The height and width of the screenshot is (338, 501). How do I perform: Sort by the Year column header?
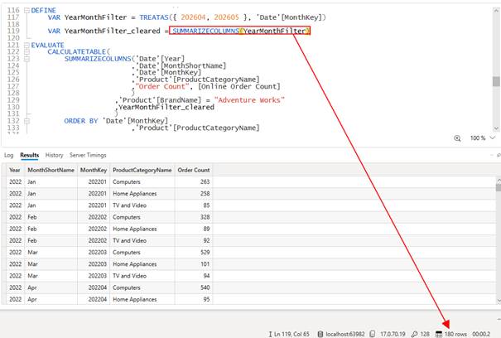pos(15,170)
